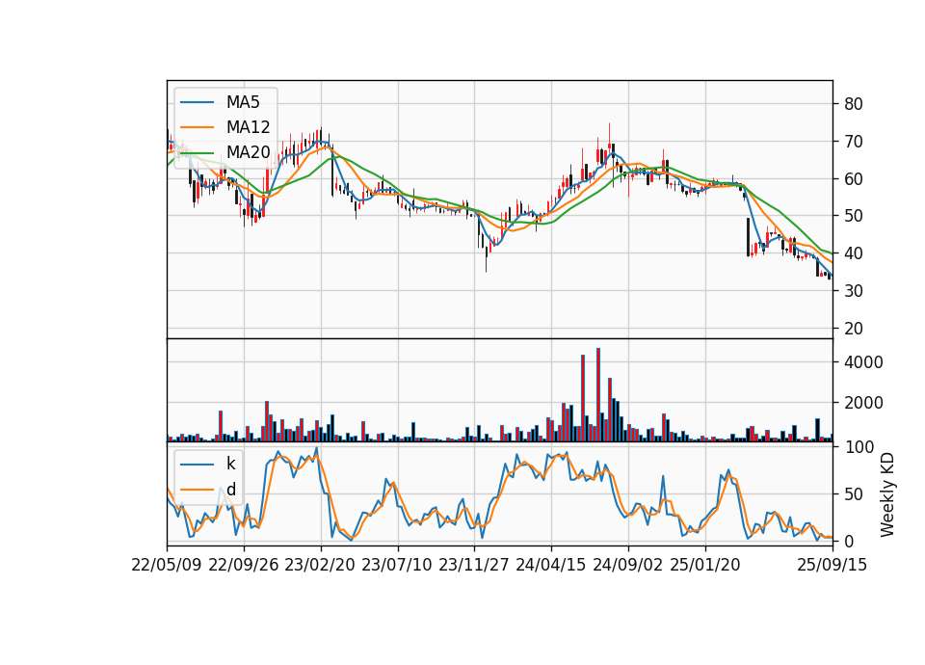
Task: Click the price axis value 50
Action: [853, 216]
